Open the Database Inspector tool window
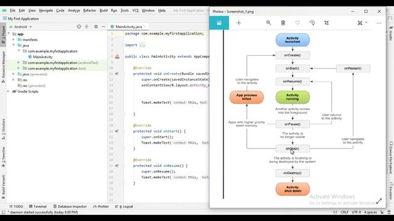 [x=70, y=206]
